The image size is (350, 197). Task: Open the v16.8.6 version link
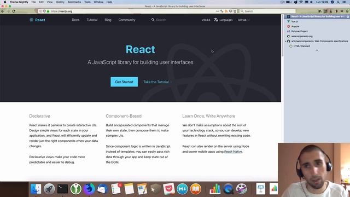(206, 20)
